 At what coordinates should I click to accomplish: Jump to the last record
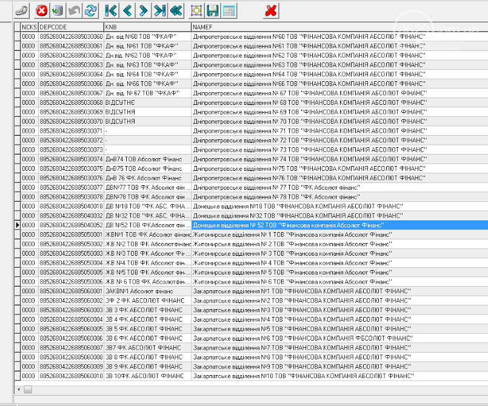click(159, 10)
